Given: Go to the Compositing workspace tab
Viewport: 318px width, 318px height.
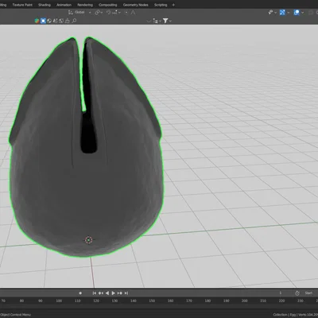Looking at the screenshot, I should tap(108, 5).
